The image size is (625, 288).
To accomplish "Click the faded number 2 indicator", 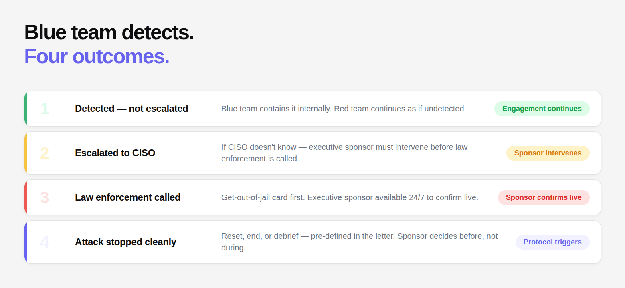I will pyautogui.click(x=44, y=153).
